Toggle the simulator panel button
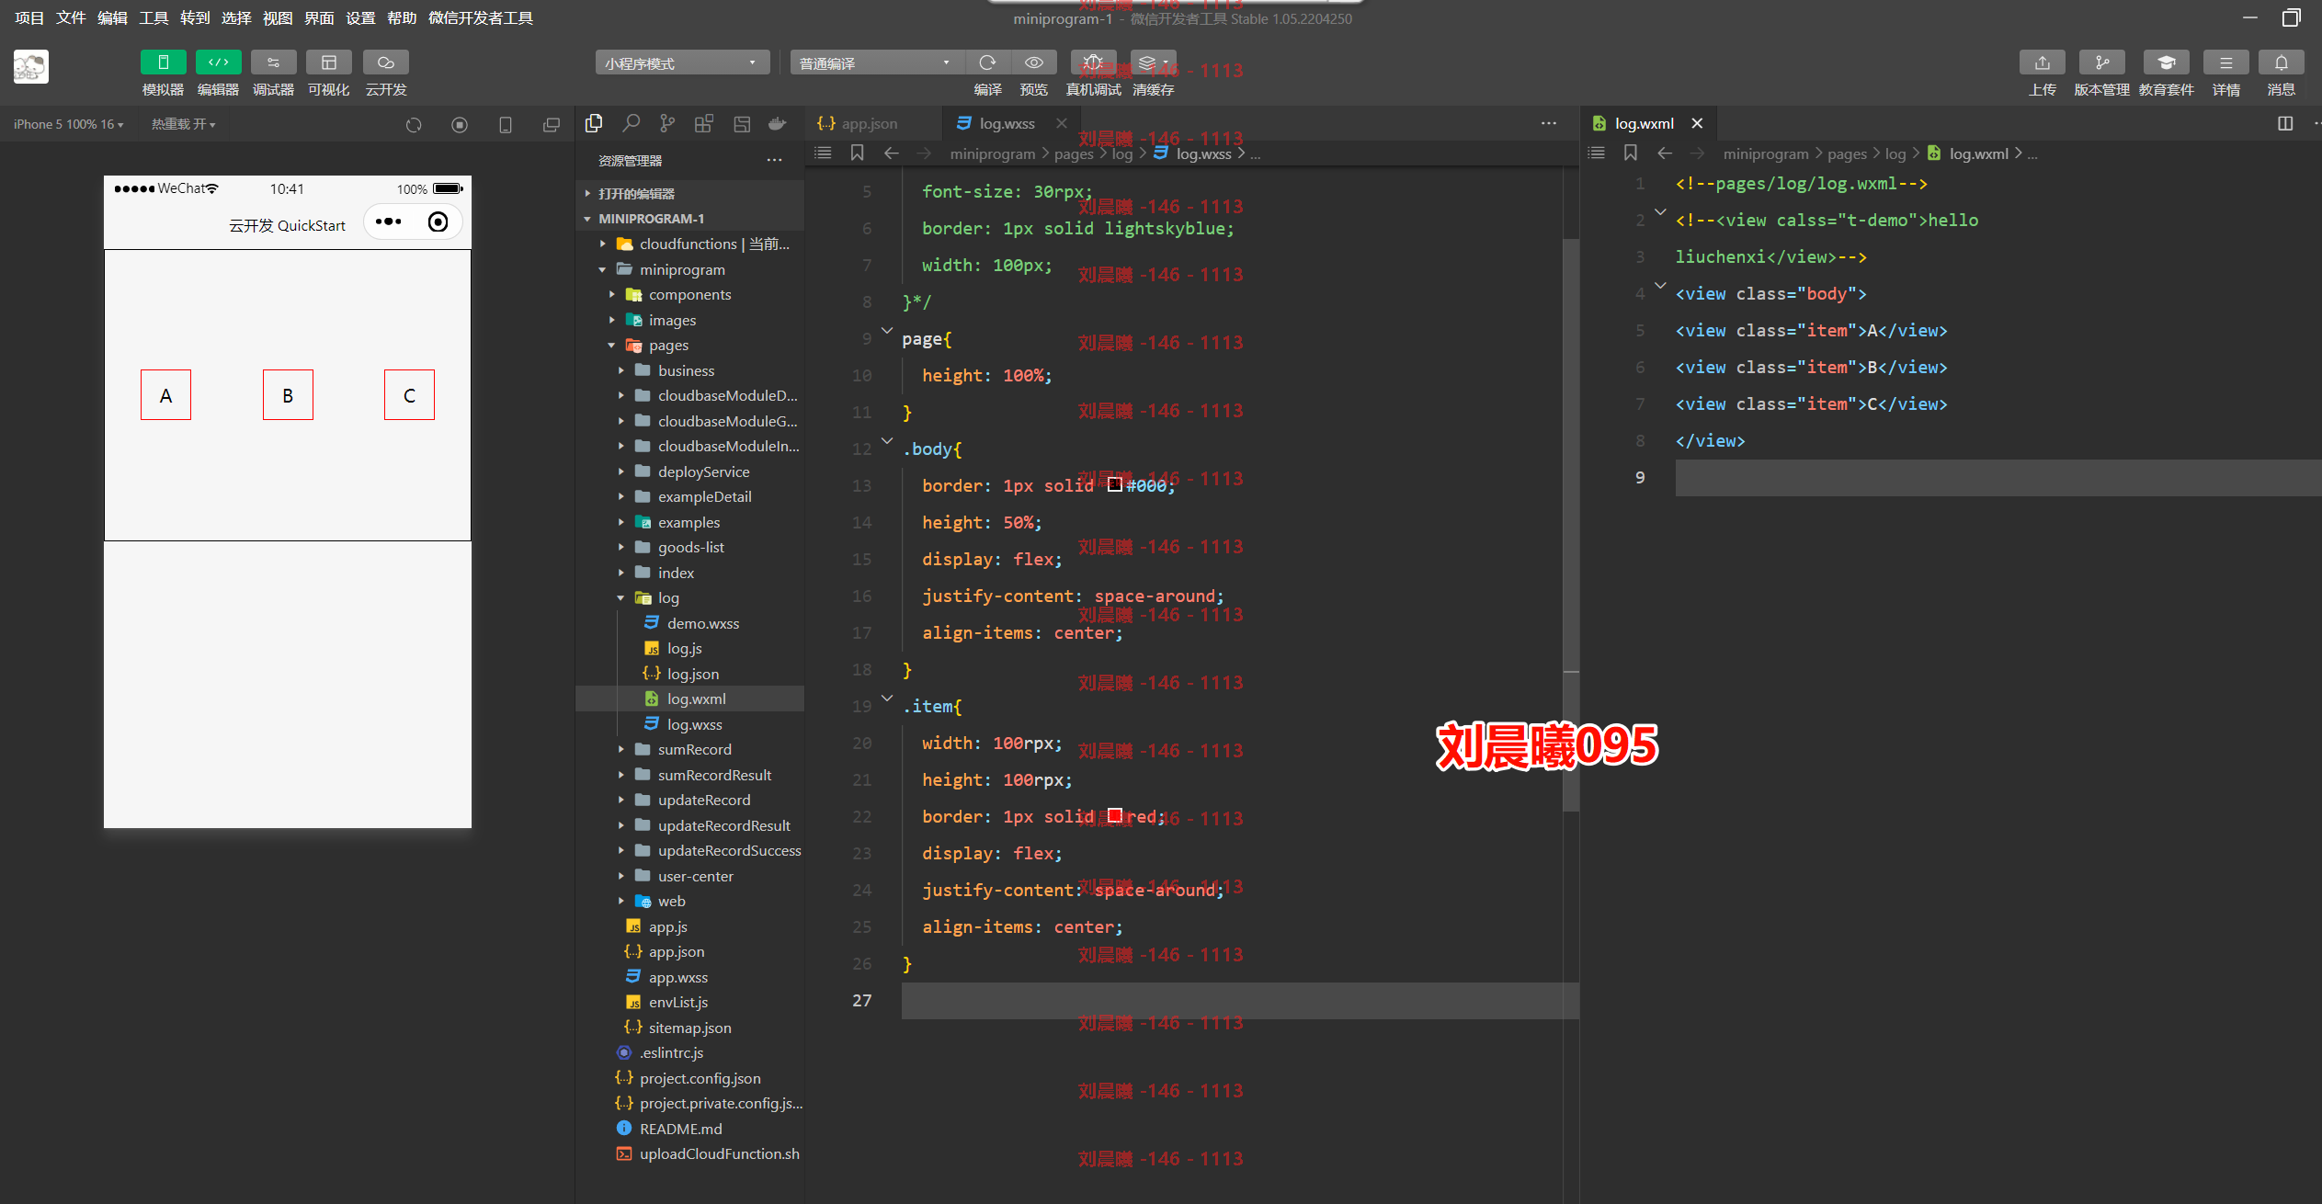 163,62
